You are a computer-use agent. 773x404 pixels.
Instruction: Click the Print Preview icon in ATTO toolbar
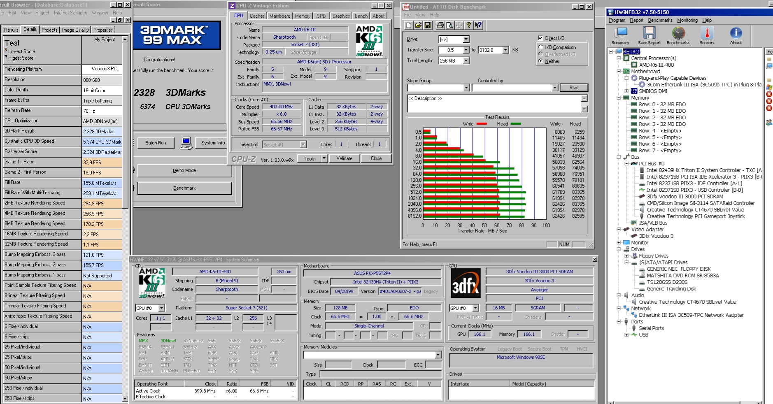click(x=449, y=26)
